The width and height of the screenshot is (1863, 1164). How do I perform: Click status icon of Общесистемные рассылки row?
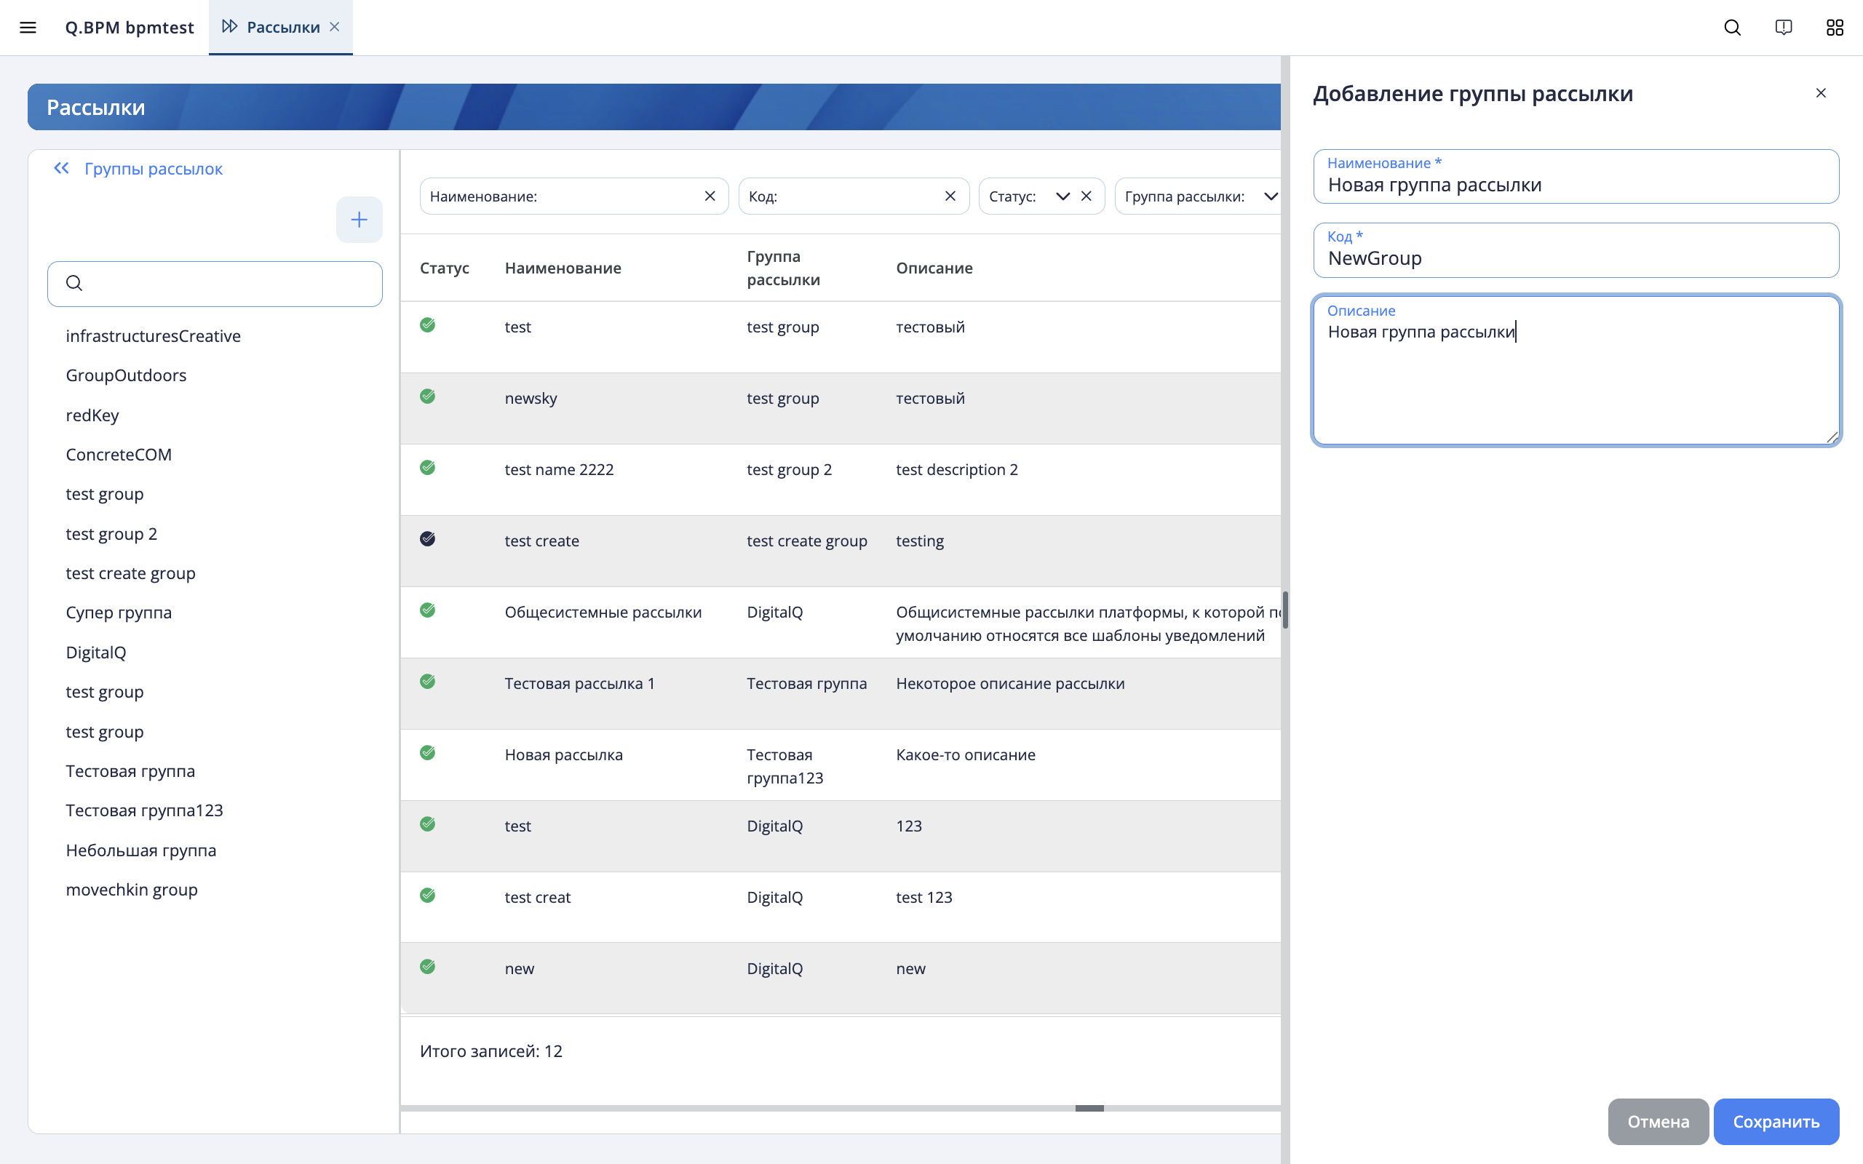pyautogui.click(x=428, y=610)
